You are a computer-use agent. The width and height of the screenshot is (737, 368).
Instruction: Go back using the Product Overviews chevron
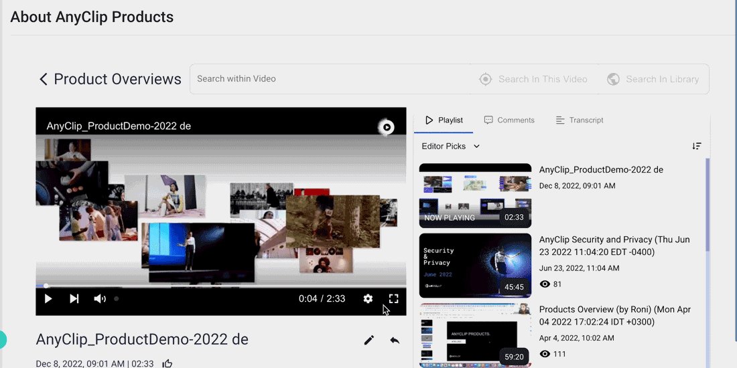(x=44, y=79)
